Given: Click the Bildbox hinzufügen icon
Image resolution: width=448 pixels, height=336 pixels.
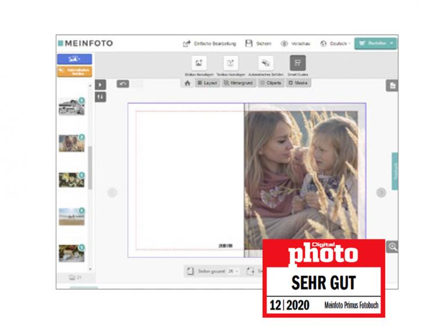Looking at the screenshot, I should pos(199,63).
